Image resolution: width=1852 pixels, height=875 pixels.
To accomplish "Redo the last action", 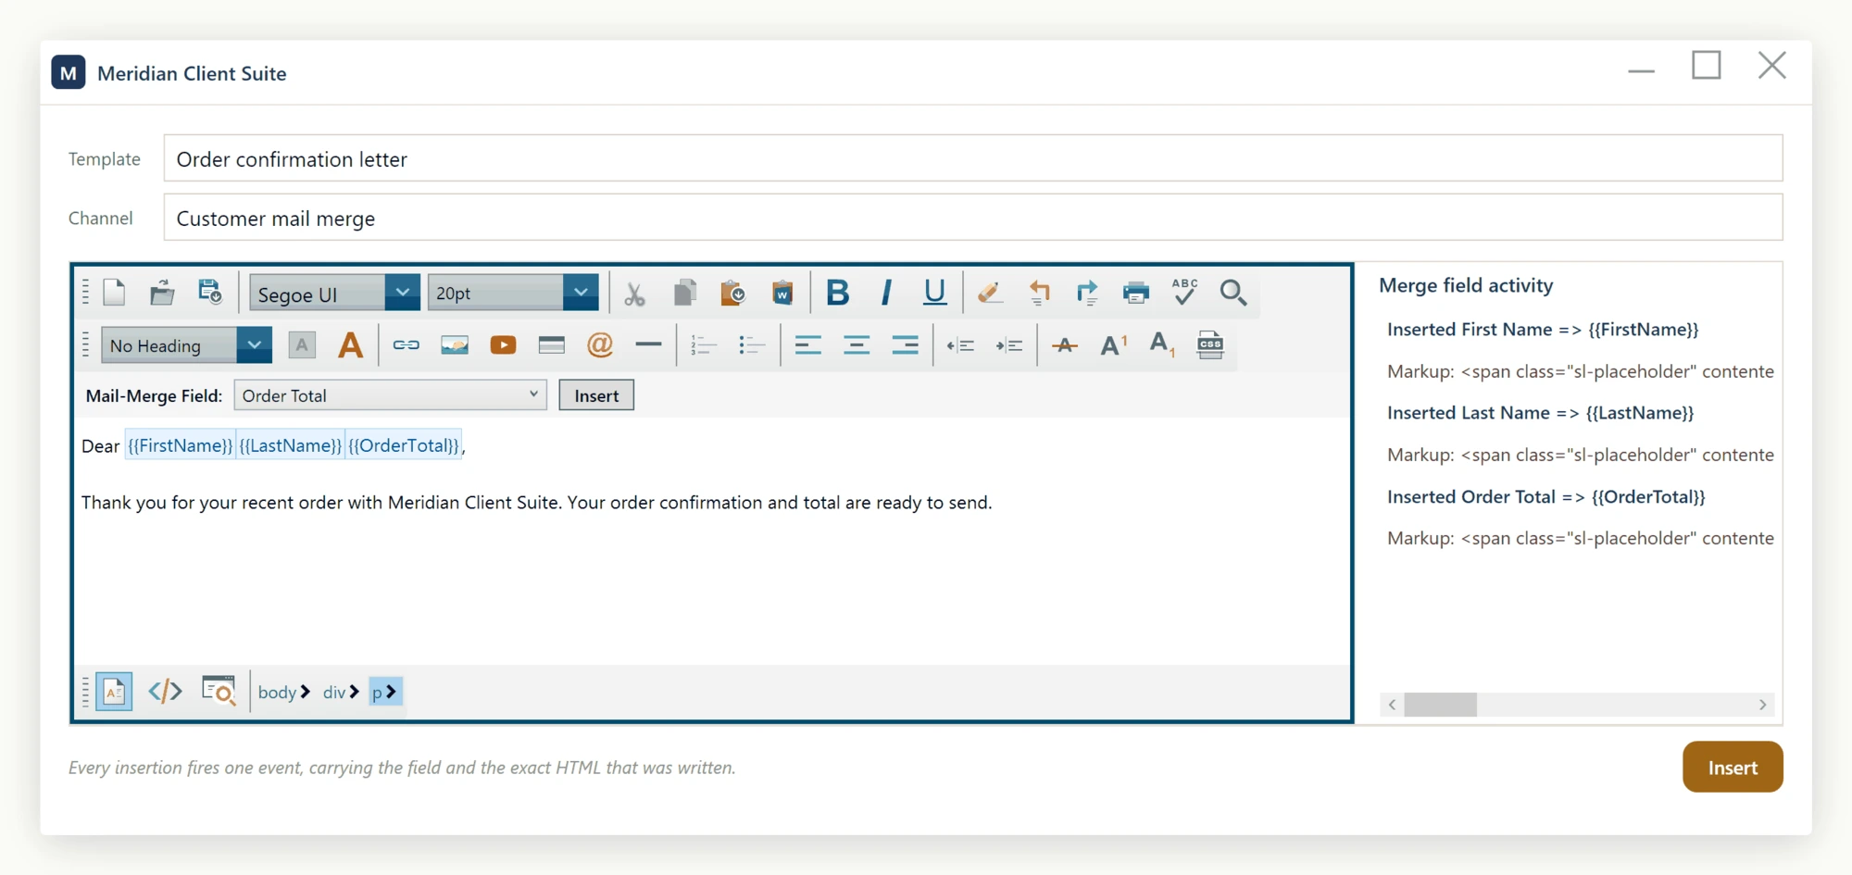I will 1087,293.
